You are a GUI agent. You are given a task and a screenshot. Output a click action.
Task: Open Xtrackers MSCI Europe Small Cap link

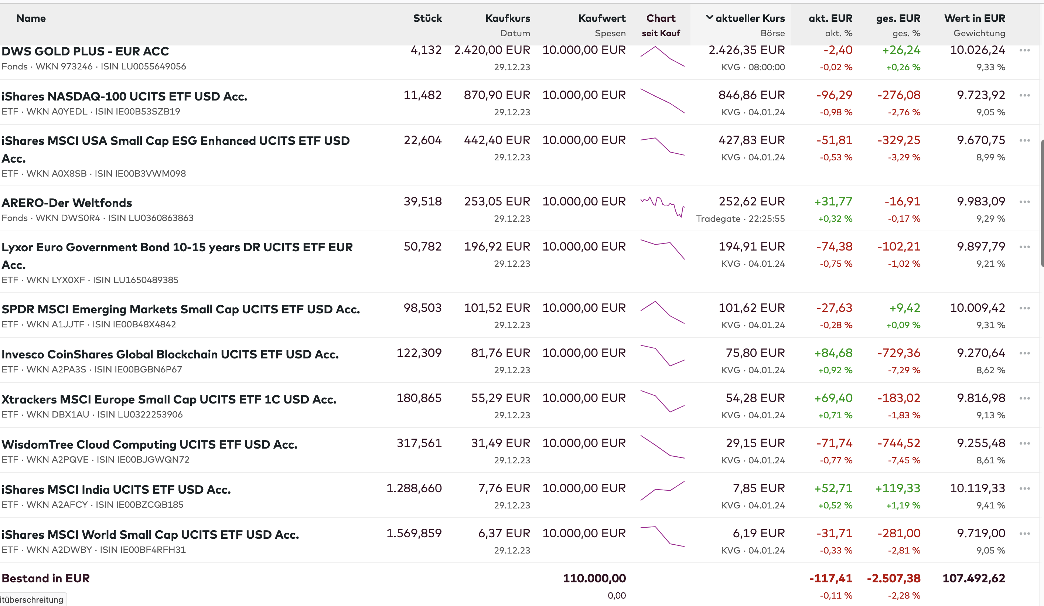(168, 399)
